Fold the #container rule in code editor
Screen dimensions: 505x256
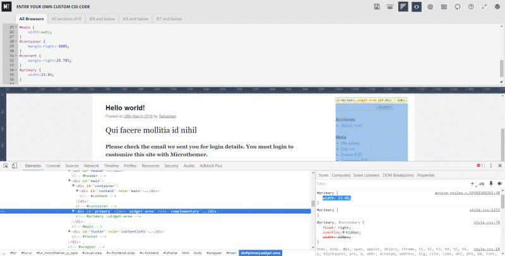16,42
